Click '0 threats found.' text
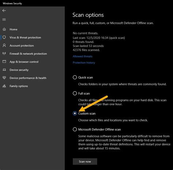The height and width of the screenshot is (170, 173). point(84,42)
